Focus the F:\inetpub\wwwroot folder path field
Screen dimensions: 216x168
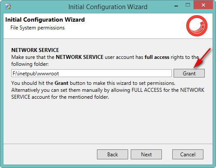pos(91,73)
